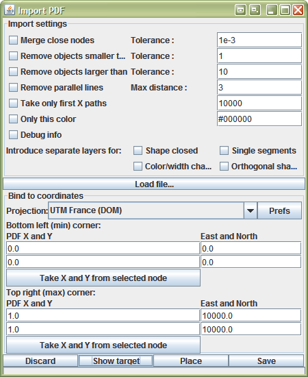Screen dimensions: 308x377
Task: Click top right East field 10000.0
Action: pyautogui.click(x=251, y=315)
